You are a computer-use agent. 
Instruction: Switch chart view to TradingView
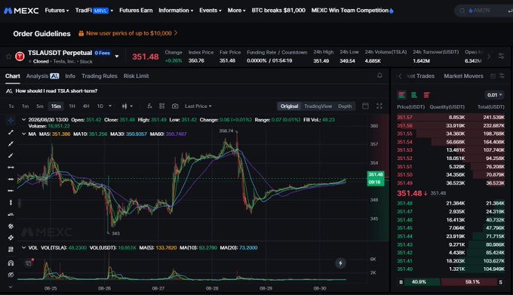point(318,106)
